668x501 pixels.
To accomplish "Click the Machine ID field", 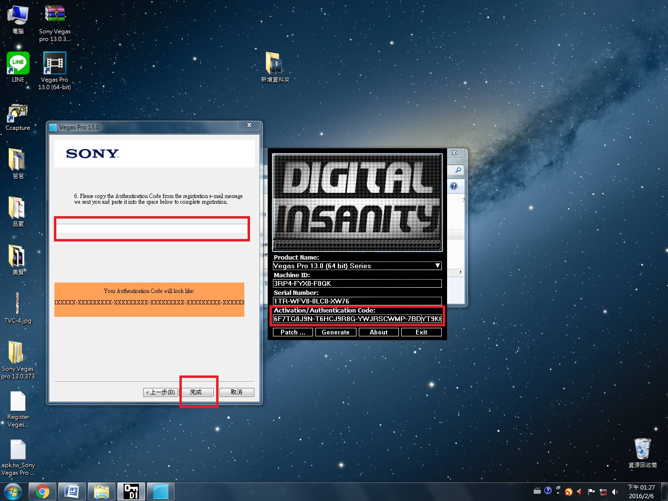I will 357,283.
